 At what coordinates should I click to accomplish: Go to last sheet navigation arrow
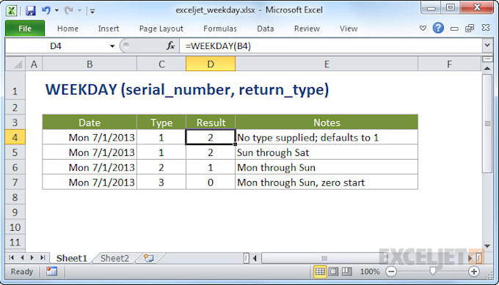pyautogui.click(x=43, y=258)
